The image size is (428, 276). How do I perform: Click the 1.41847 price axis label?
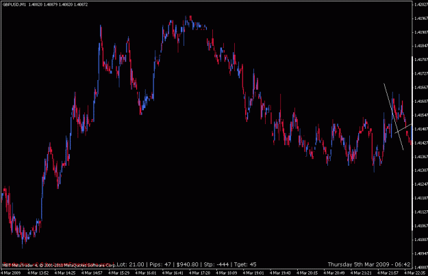[x=420, y=46]
